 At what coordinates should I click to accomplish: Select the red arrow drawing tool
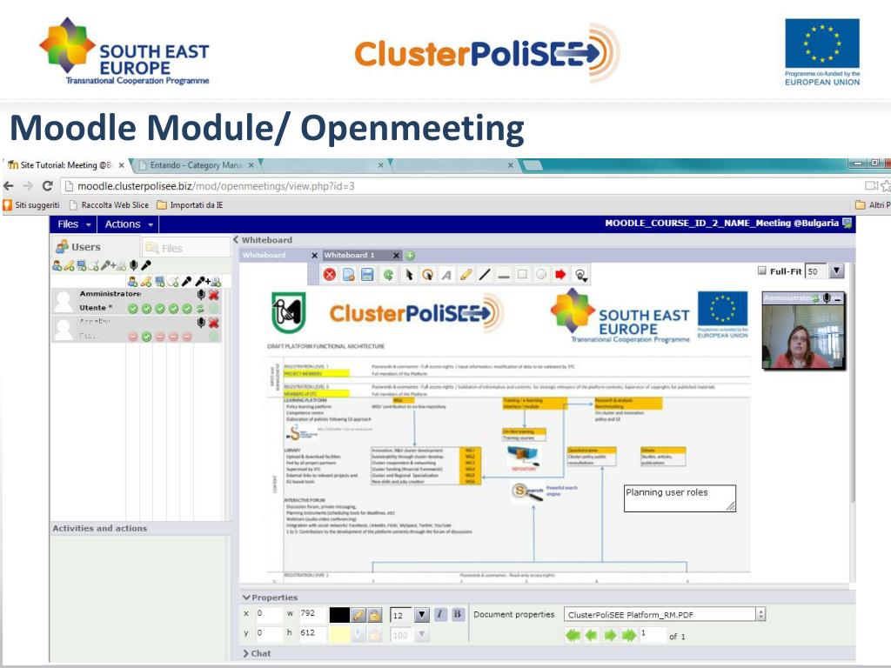pyautogui.click(x=560, y=275)
